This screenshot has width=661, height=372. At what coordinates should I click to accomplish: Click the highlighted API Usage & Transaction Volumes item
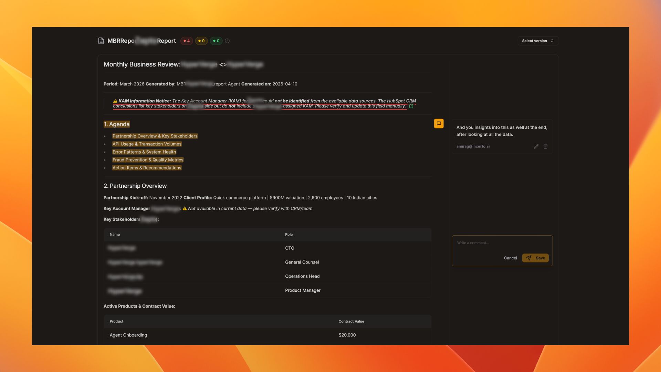[147, 144]
